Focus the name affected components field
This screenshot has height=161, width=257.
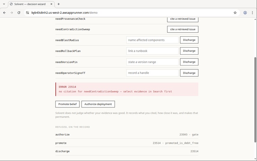coord(152,40)
